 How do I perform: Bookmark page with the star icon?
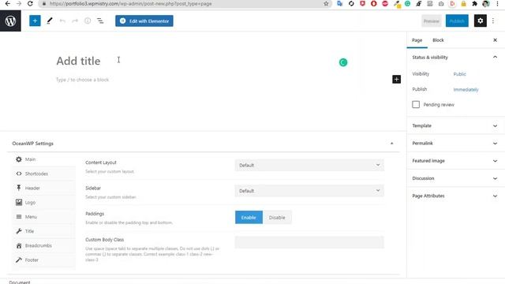click(x=326, y=3)
